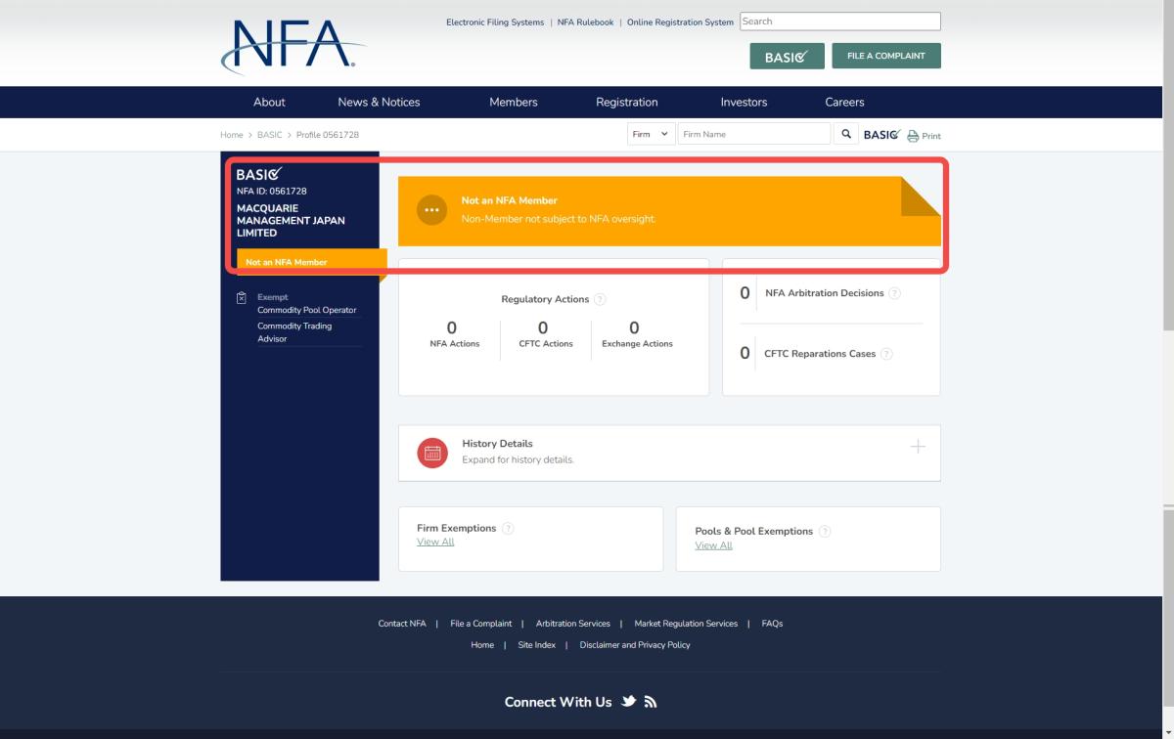The width and height of the screenshot is (1174, 739).
Task: Click the Firm Name input field
Action: [x=753, y=134]
